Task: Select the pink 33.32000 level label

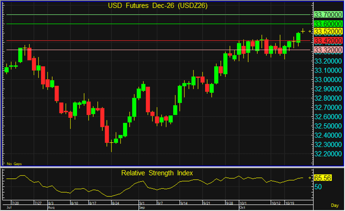Action: tap(328, 50)
